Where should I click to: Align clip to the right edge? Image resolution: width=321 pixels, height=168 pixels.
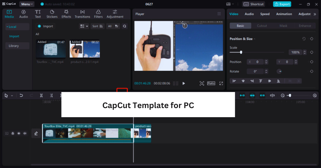coord(252,81)
